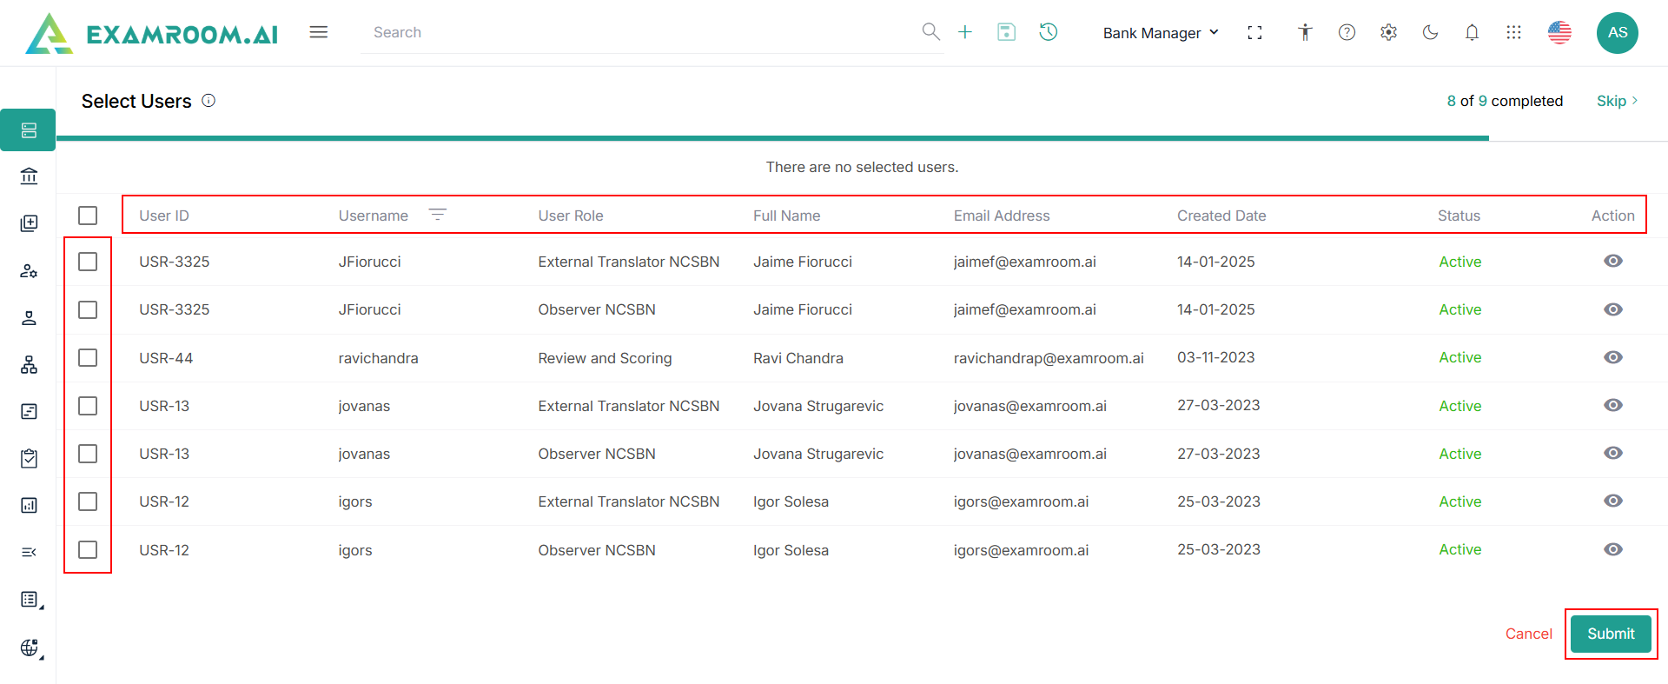Open the clipboard checklist sidebar icon
1668x684 pixels.
pyautogui.click(x=29, y=458)
